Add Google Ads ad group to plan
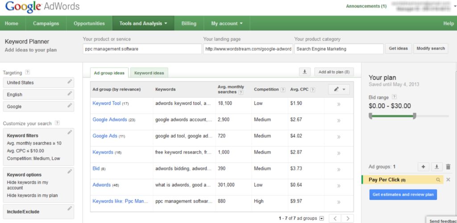The image size is (457, 223). (x=339, y=137)
